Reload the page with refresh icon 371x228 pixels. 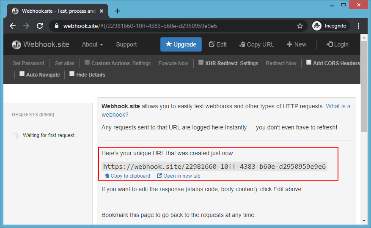(40, 26)
